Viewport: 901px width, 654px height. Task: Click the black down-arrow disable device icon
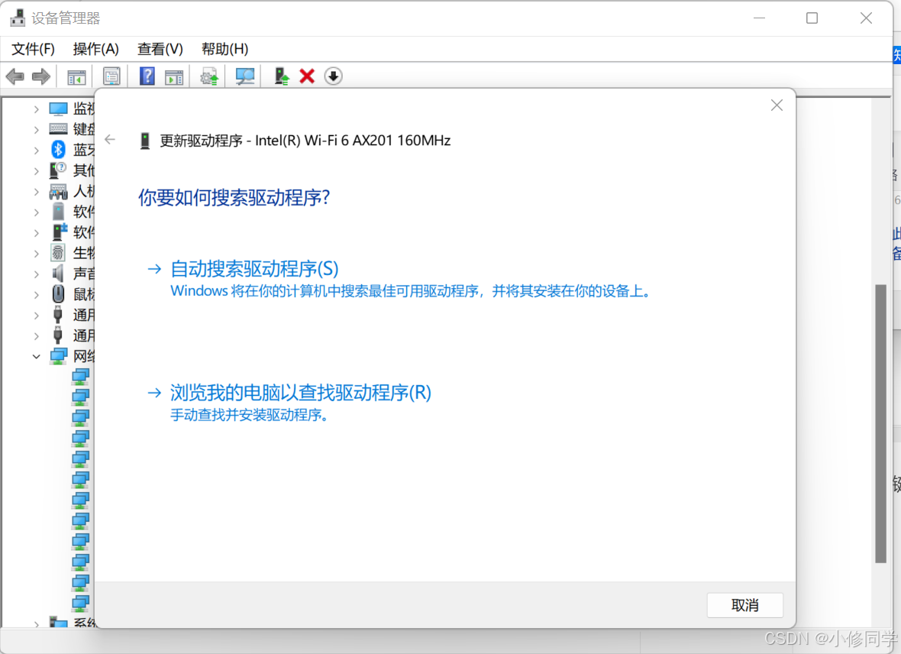333,76
